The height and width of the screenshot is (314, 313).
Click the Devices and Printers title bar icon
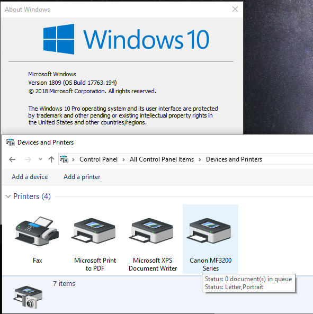[11, 142]
